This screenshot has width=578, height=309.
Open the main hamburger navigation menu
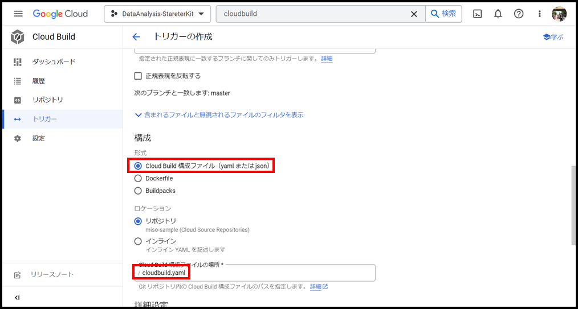click(x=18, y=14)
